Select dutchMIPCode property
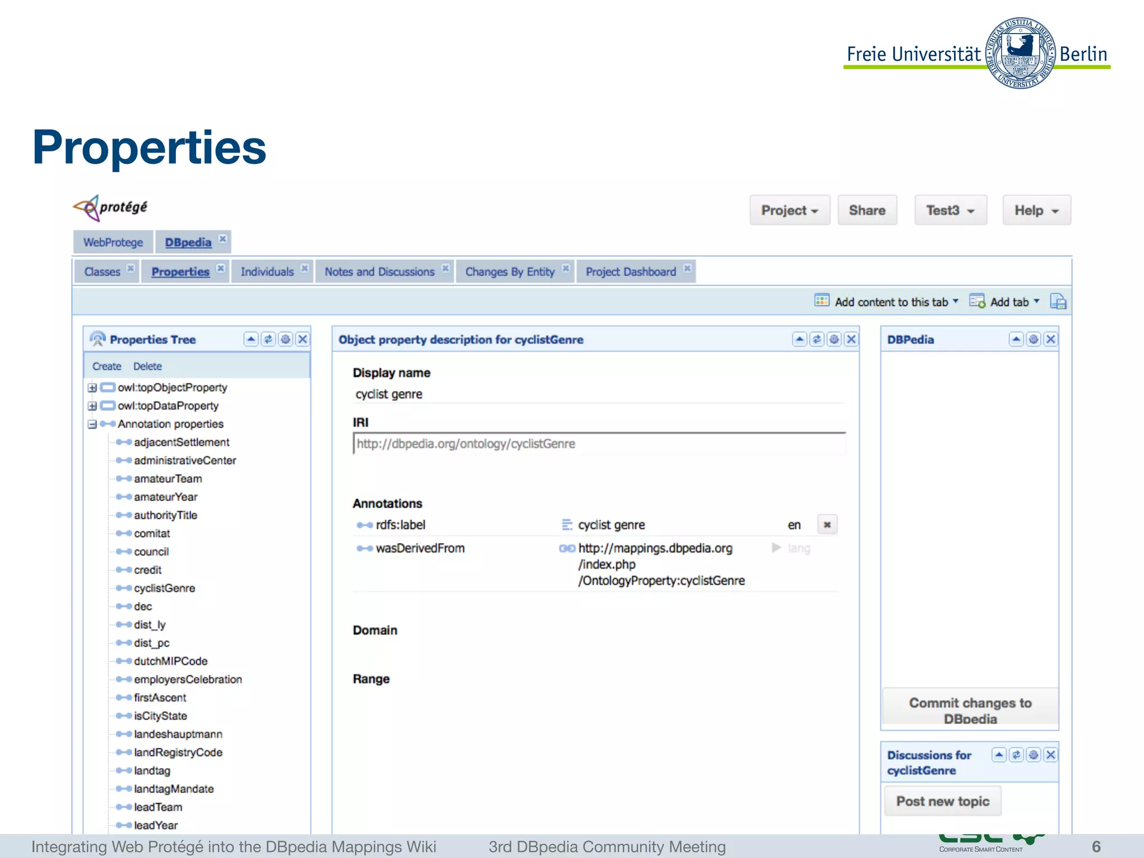1144x858 pixels. 170,661
